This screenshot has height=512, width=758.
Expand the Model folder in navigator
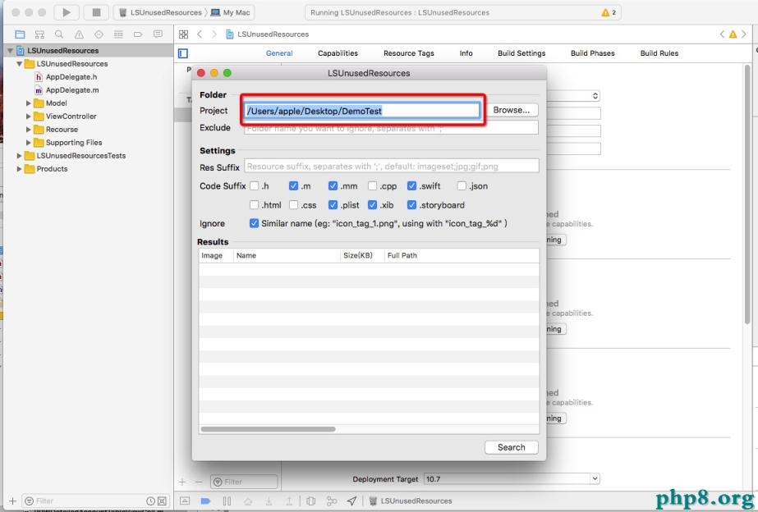pos(29,103)
